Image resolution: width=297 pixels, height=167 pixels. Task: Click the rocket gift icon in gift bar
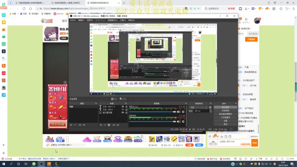pos(159,139)
